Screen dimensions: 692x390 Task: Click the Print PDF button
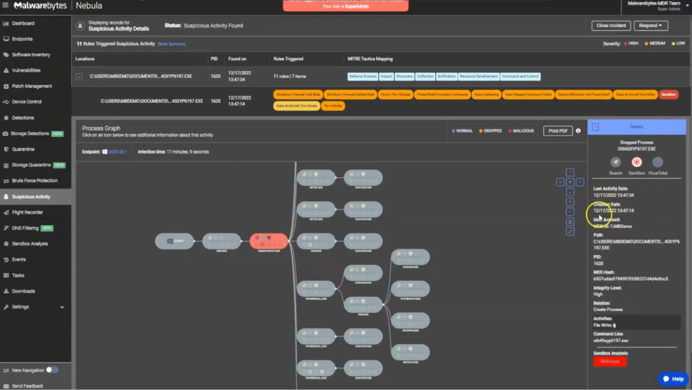558,130
